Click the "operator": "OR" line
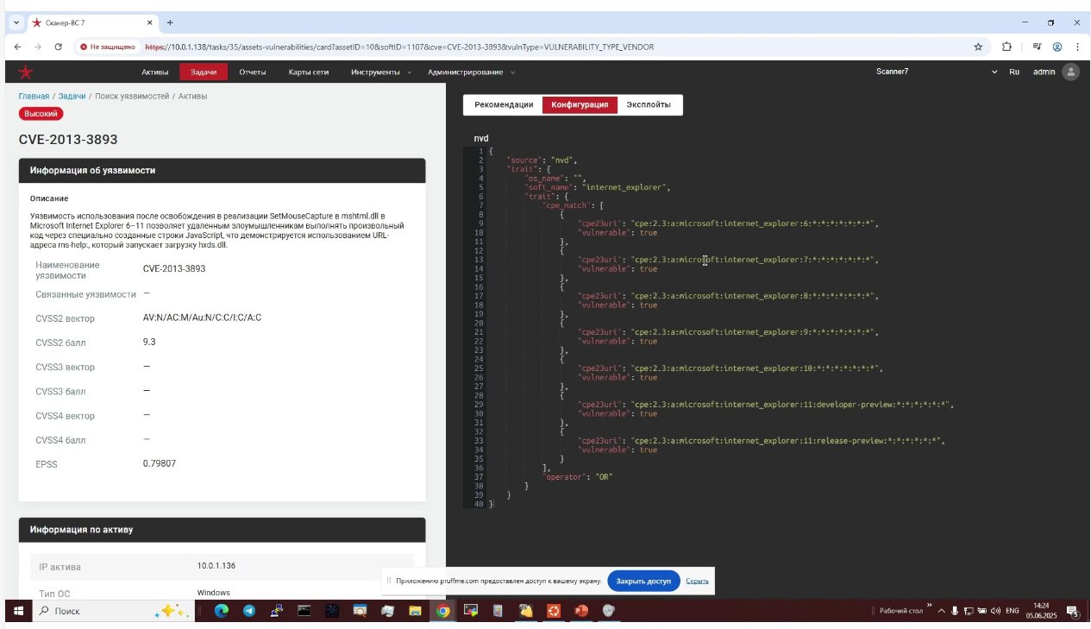Image resolution: width=1091 pixels, height=629 pixels. point(578,476)
